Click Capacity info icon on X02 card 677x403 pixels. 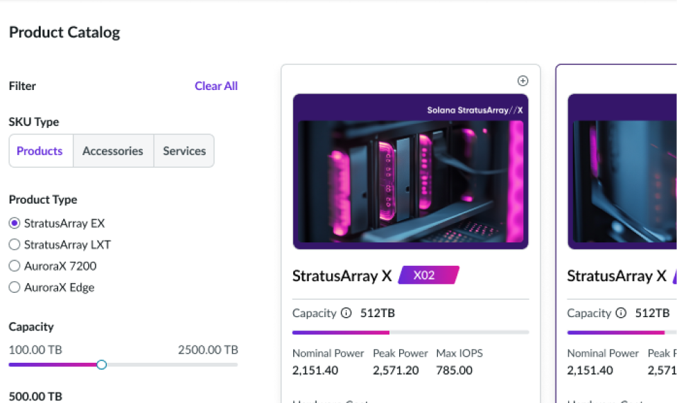(x=346, y=313)
